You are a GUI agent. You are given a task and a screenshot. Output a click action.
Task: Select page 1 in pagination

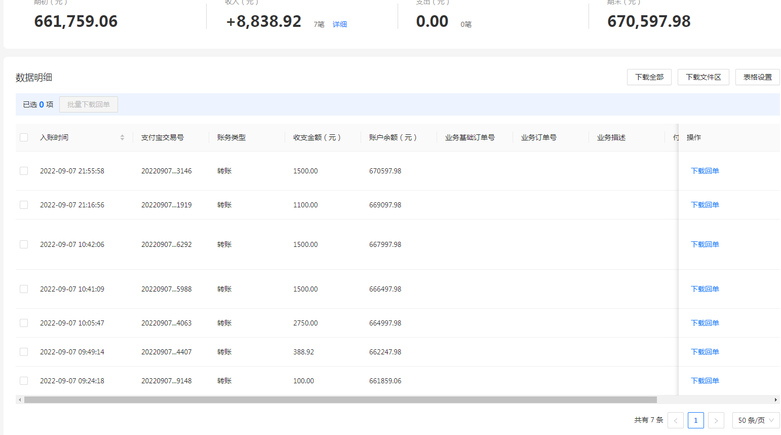695,420
